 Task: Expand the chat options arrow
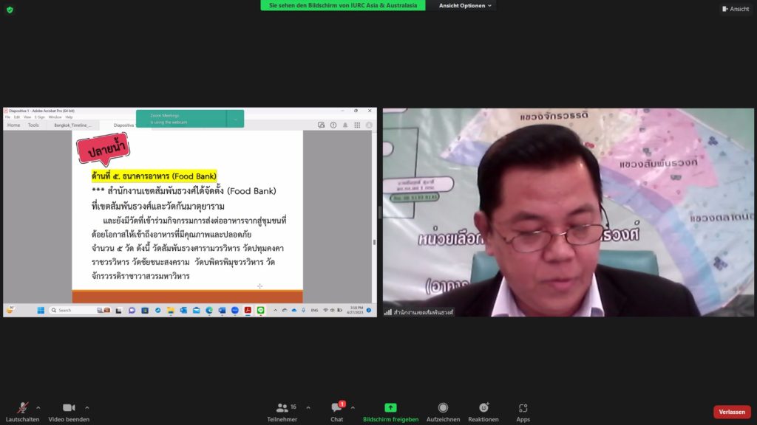point(353,407)
